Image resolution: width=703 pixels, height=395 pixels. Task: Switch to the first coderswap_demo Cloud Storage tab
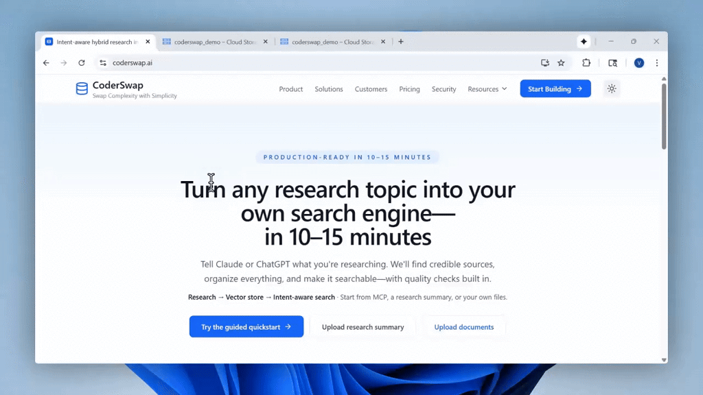point(215,42)
